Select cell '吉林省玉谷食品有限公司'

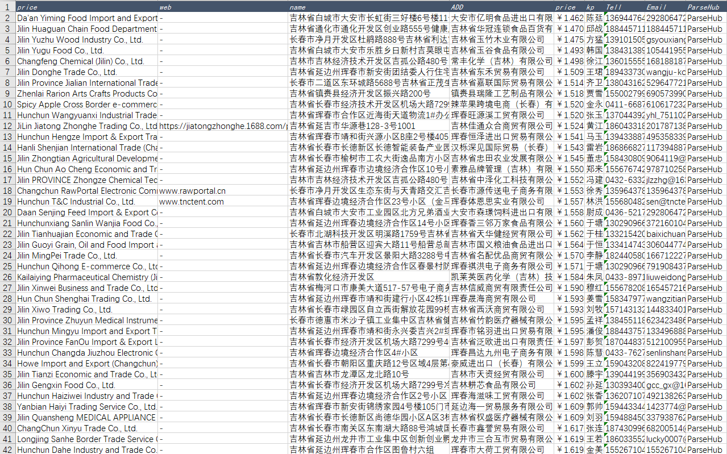[x=502, y=51]
